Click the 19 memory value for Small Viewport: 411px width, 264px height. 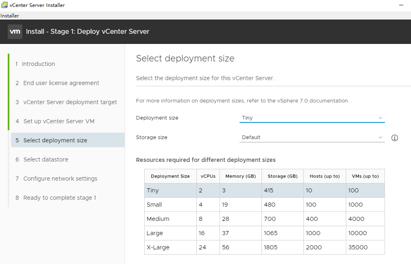(225, 205)
